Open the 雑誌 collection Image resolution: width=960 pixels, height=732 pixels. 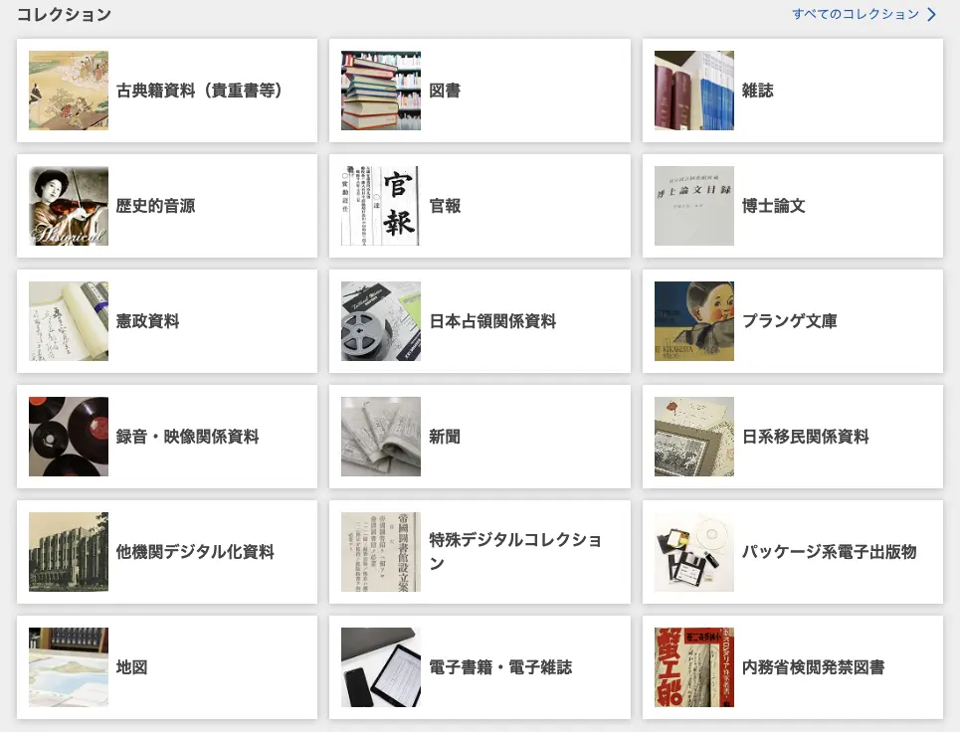click(757, 91)
